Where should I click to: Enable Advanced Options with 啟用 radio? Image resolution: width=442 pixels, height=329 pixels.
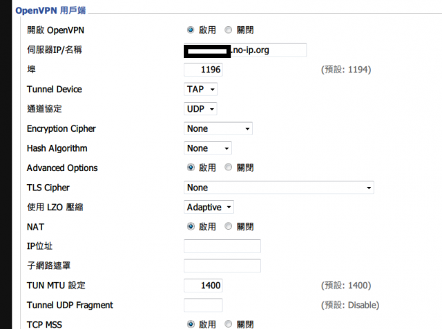point(191,168)
